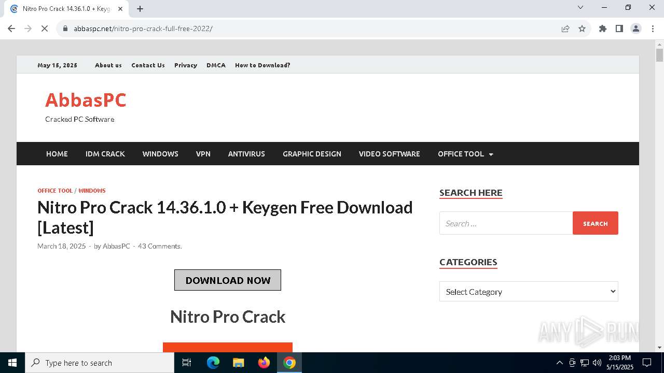Open the notification center icon
The width and height of the screenshot is (664, 373).
coord(647,363)
